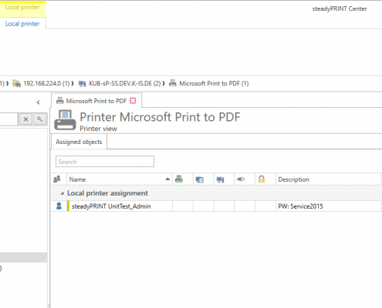Click the printer icon in the breadcrumb bar
The image size is (382, 308).
pos(173,83)
